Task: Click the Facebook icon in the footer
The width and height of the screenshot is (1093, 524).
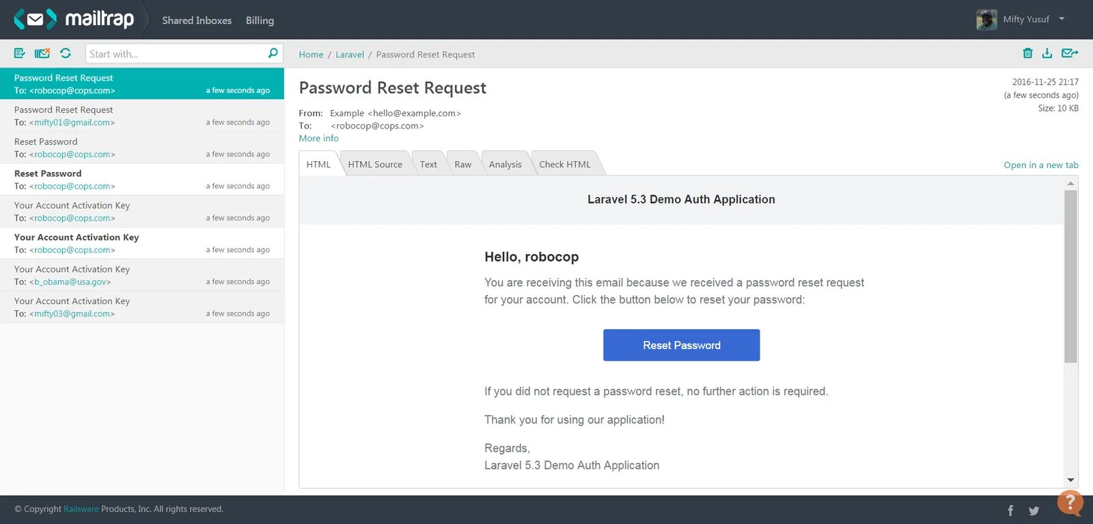Action: click(x=1010, y=510)
